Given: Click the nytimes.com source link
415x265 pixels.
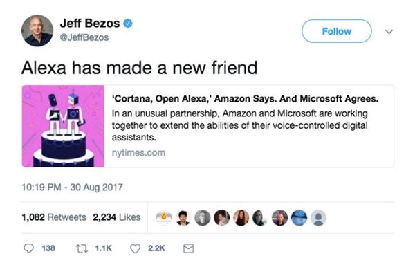Looking at the screenshot, I should tap(138, 153).
